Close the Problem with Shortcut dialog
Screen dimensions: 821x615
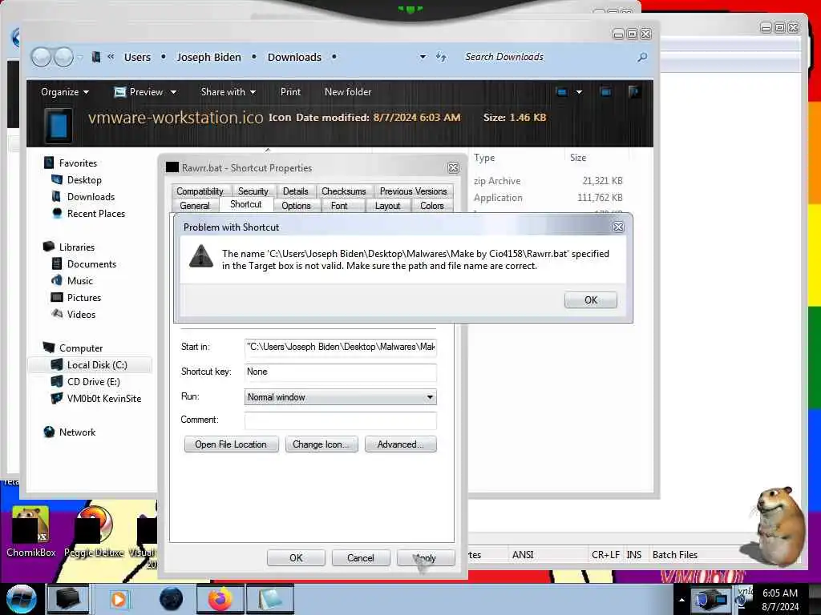pos(618,227)
